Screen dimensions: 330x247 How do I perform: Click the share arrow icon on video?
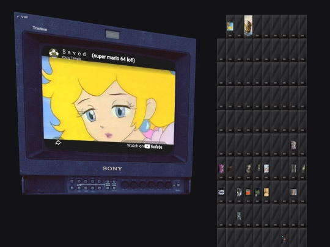coord(58,143)
